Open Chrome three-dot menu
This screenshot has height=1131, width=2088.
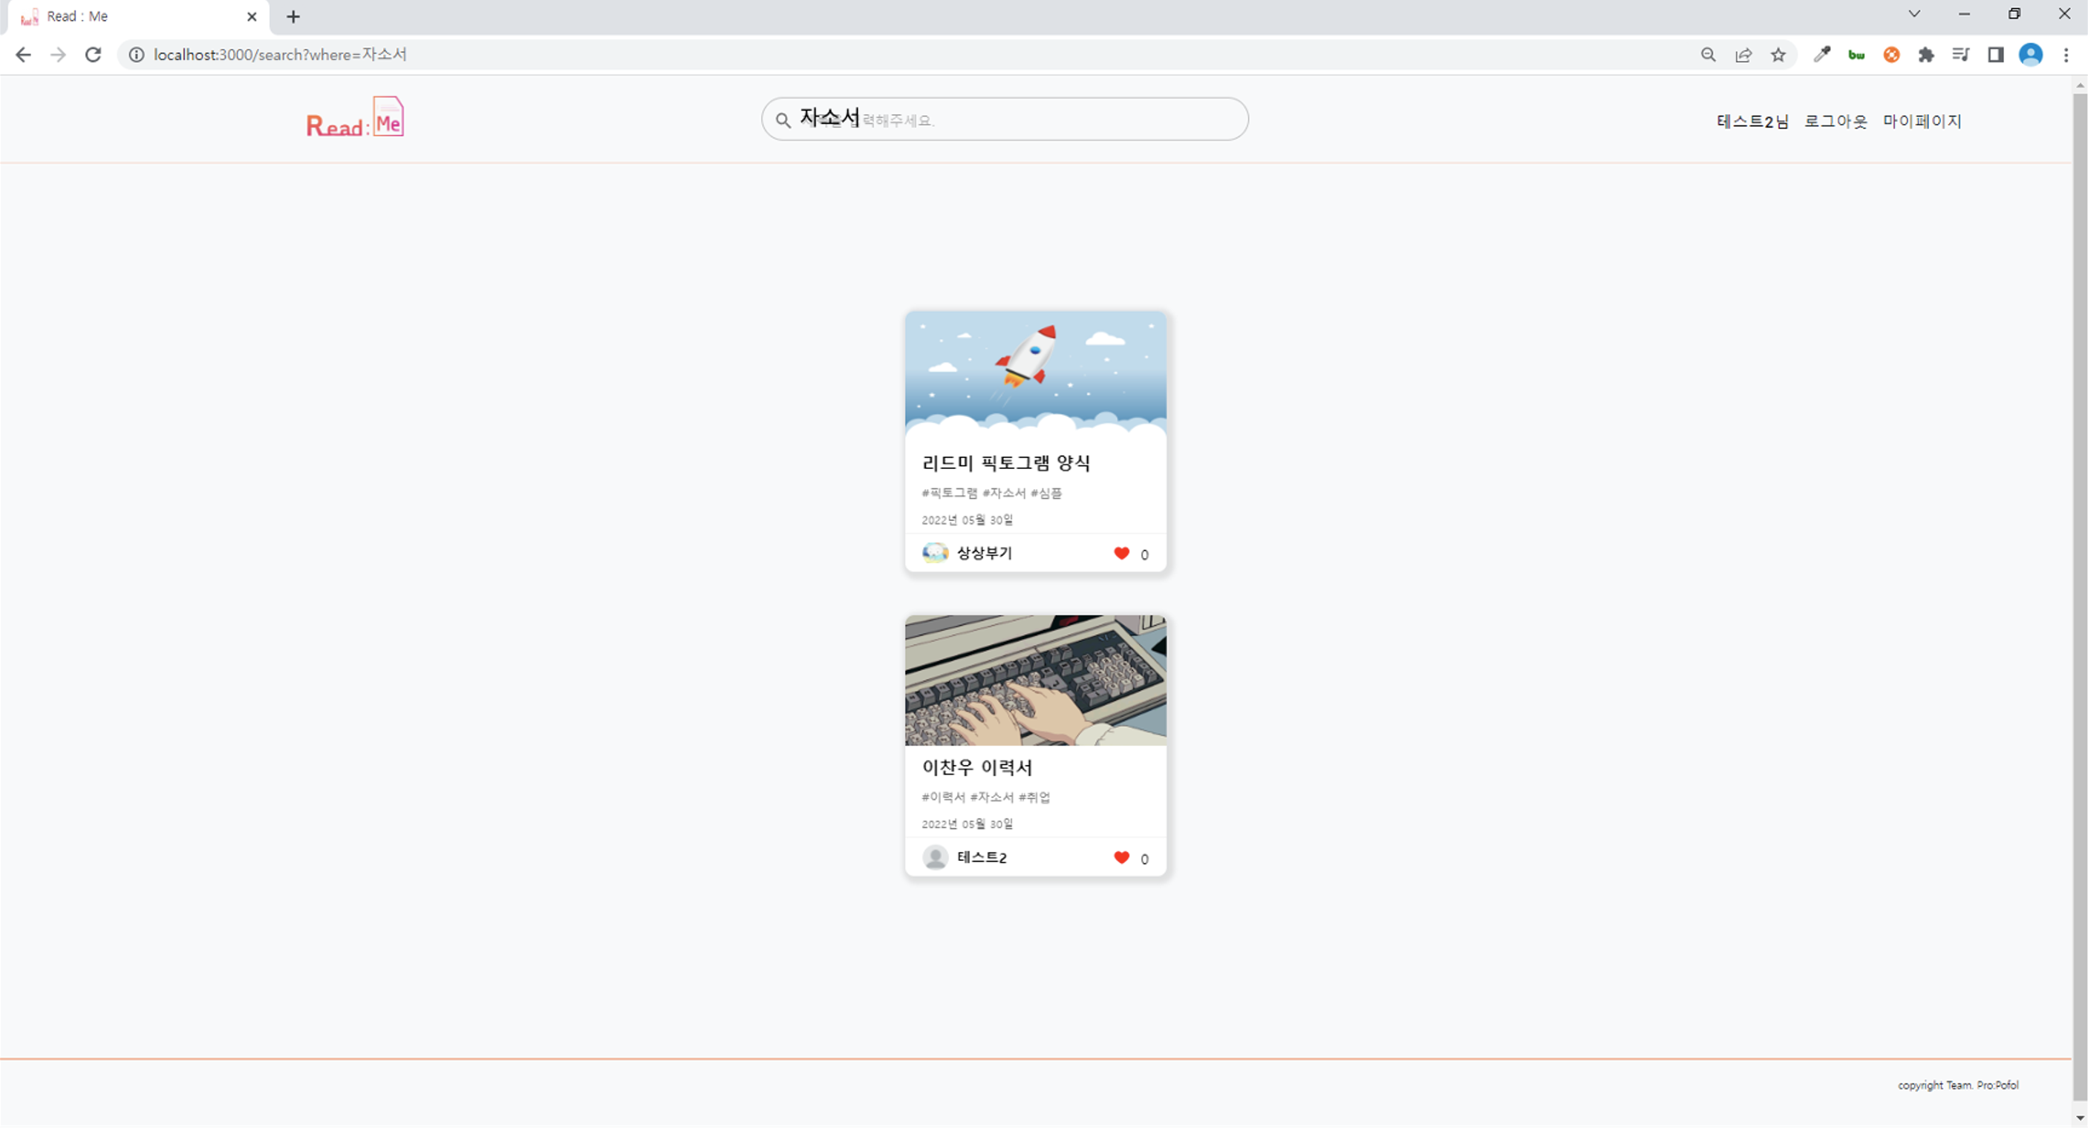click(2065, 55)
